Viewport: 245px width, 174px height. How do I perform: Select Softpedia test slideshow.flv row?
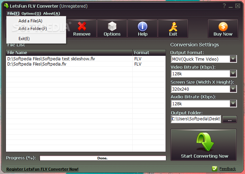86,59
